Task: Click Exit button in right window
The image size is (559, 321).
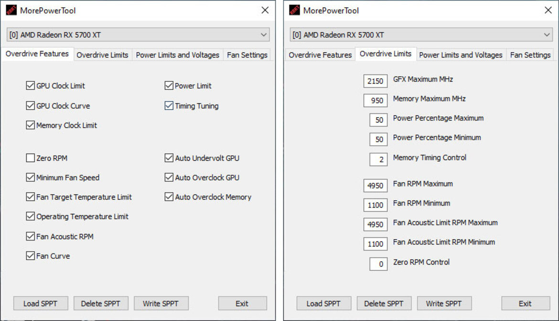Action: [526, 303]
